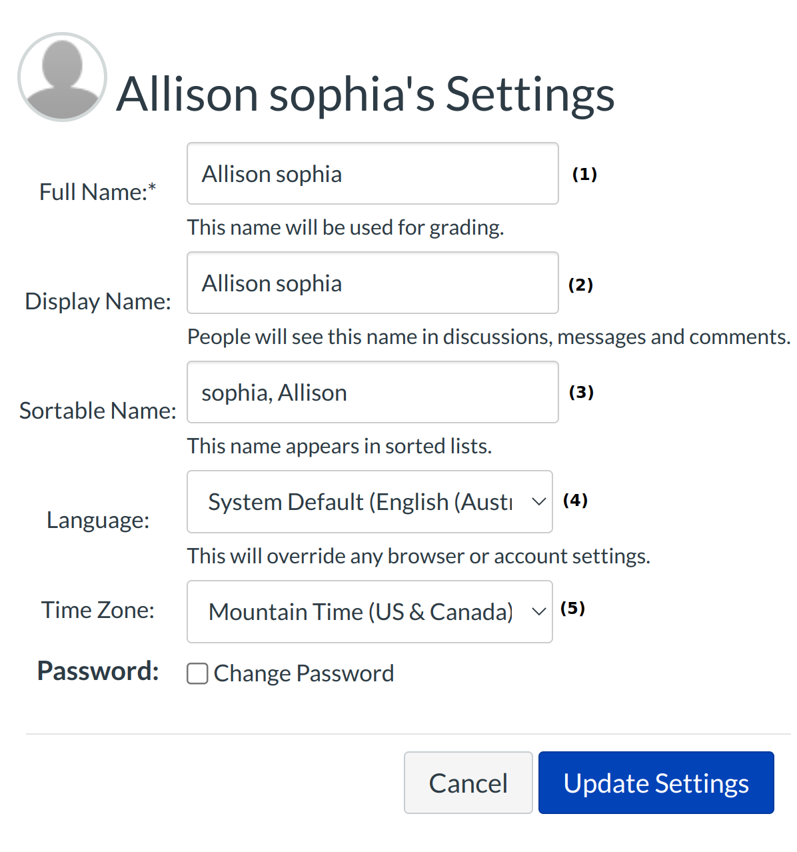
Task: Click the "Full Name:" field label
Action: click(97, 192)
